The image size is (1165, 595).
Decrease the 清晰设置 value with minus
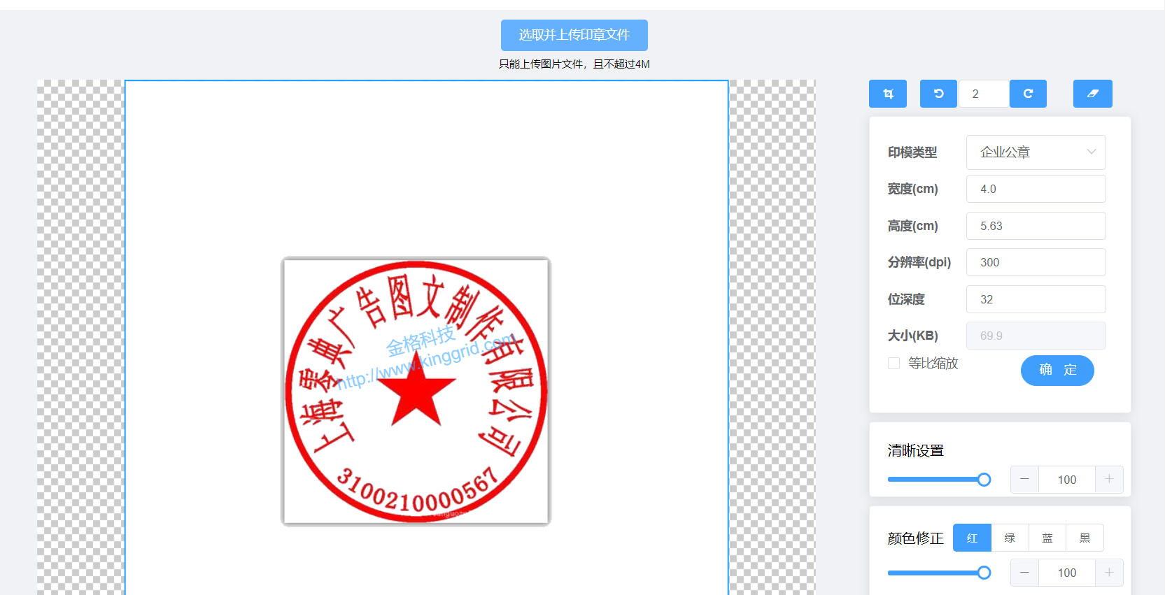pos(1024,480)
